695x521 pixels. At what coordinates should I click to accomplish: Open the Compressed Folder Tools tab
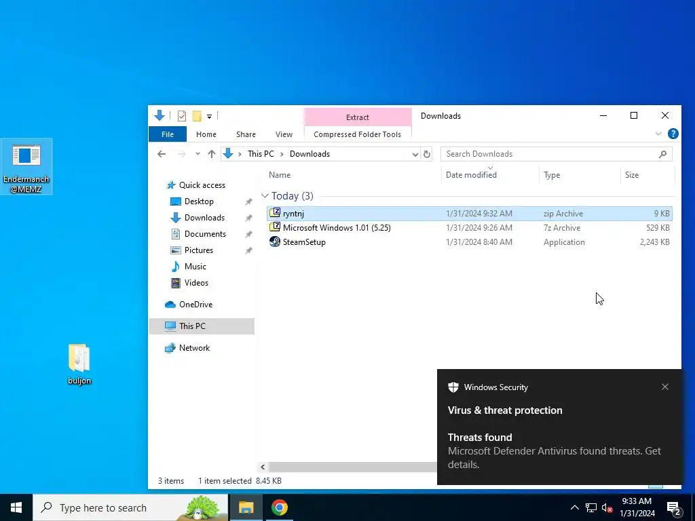click(x=357, y=134)
